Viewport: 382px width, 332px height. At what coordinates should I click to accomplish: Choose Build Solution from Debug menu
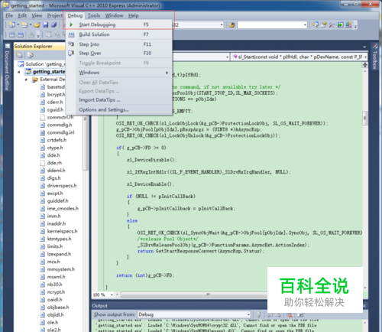click(x=119, y=34)
